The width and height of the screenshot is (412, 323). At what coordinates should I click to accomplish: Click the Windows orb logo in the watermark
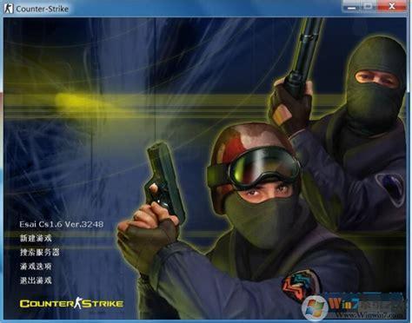314,308
